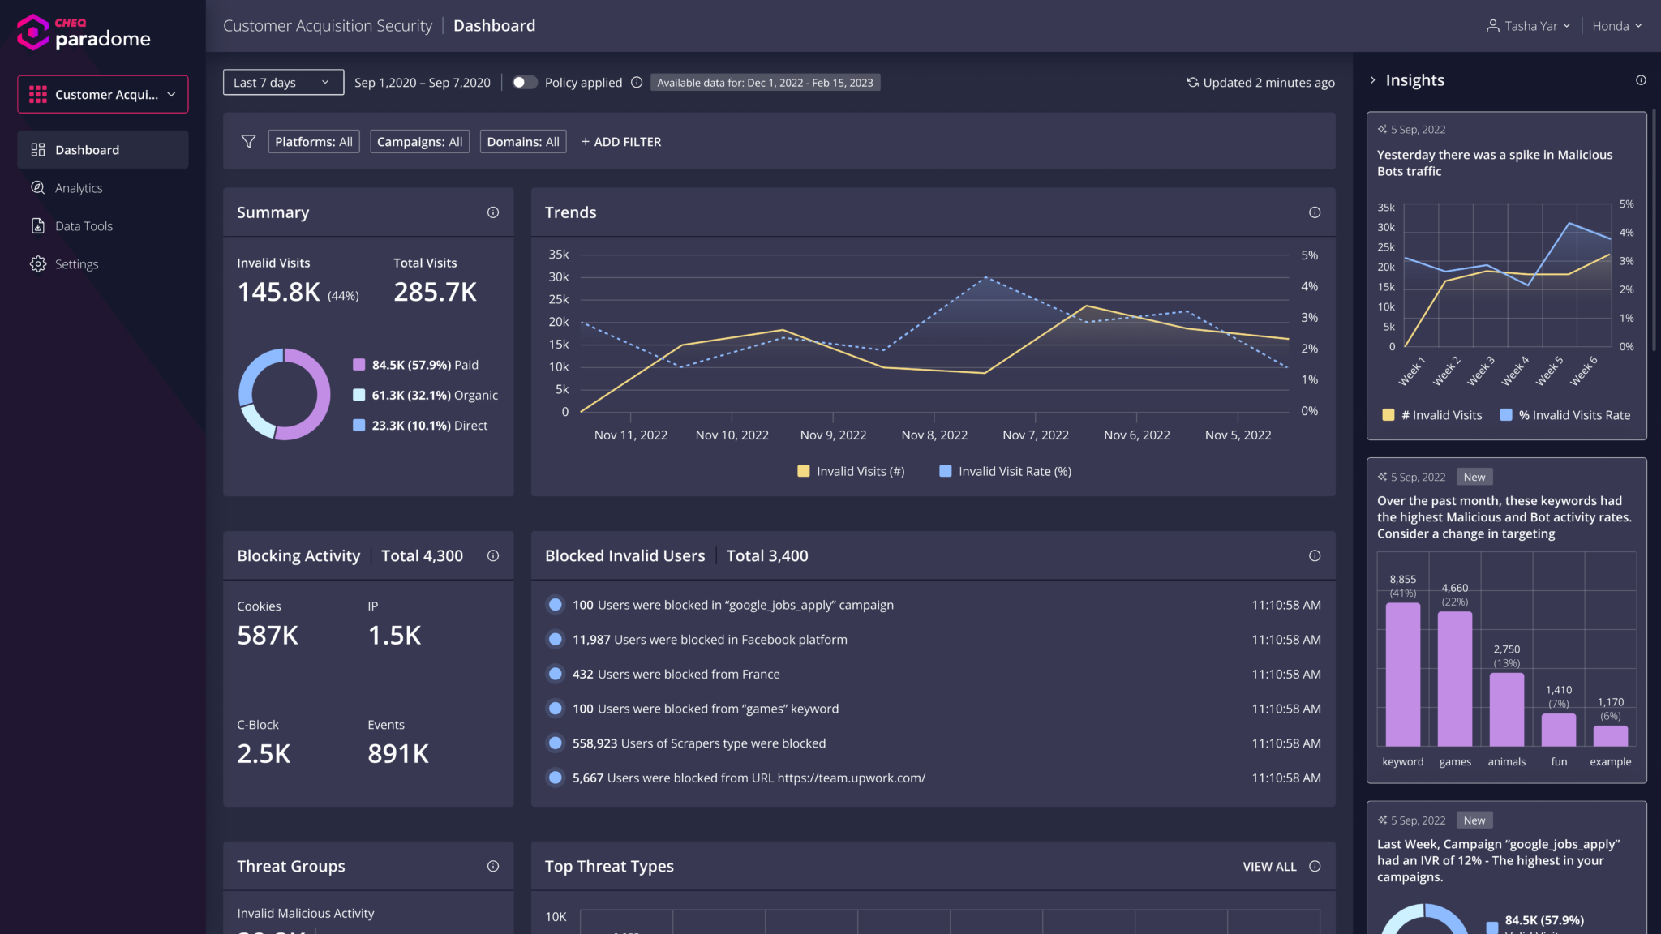Click the Blocking Activity info icon
The image size is (1661, 934).
coord(492,556)
